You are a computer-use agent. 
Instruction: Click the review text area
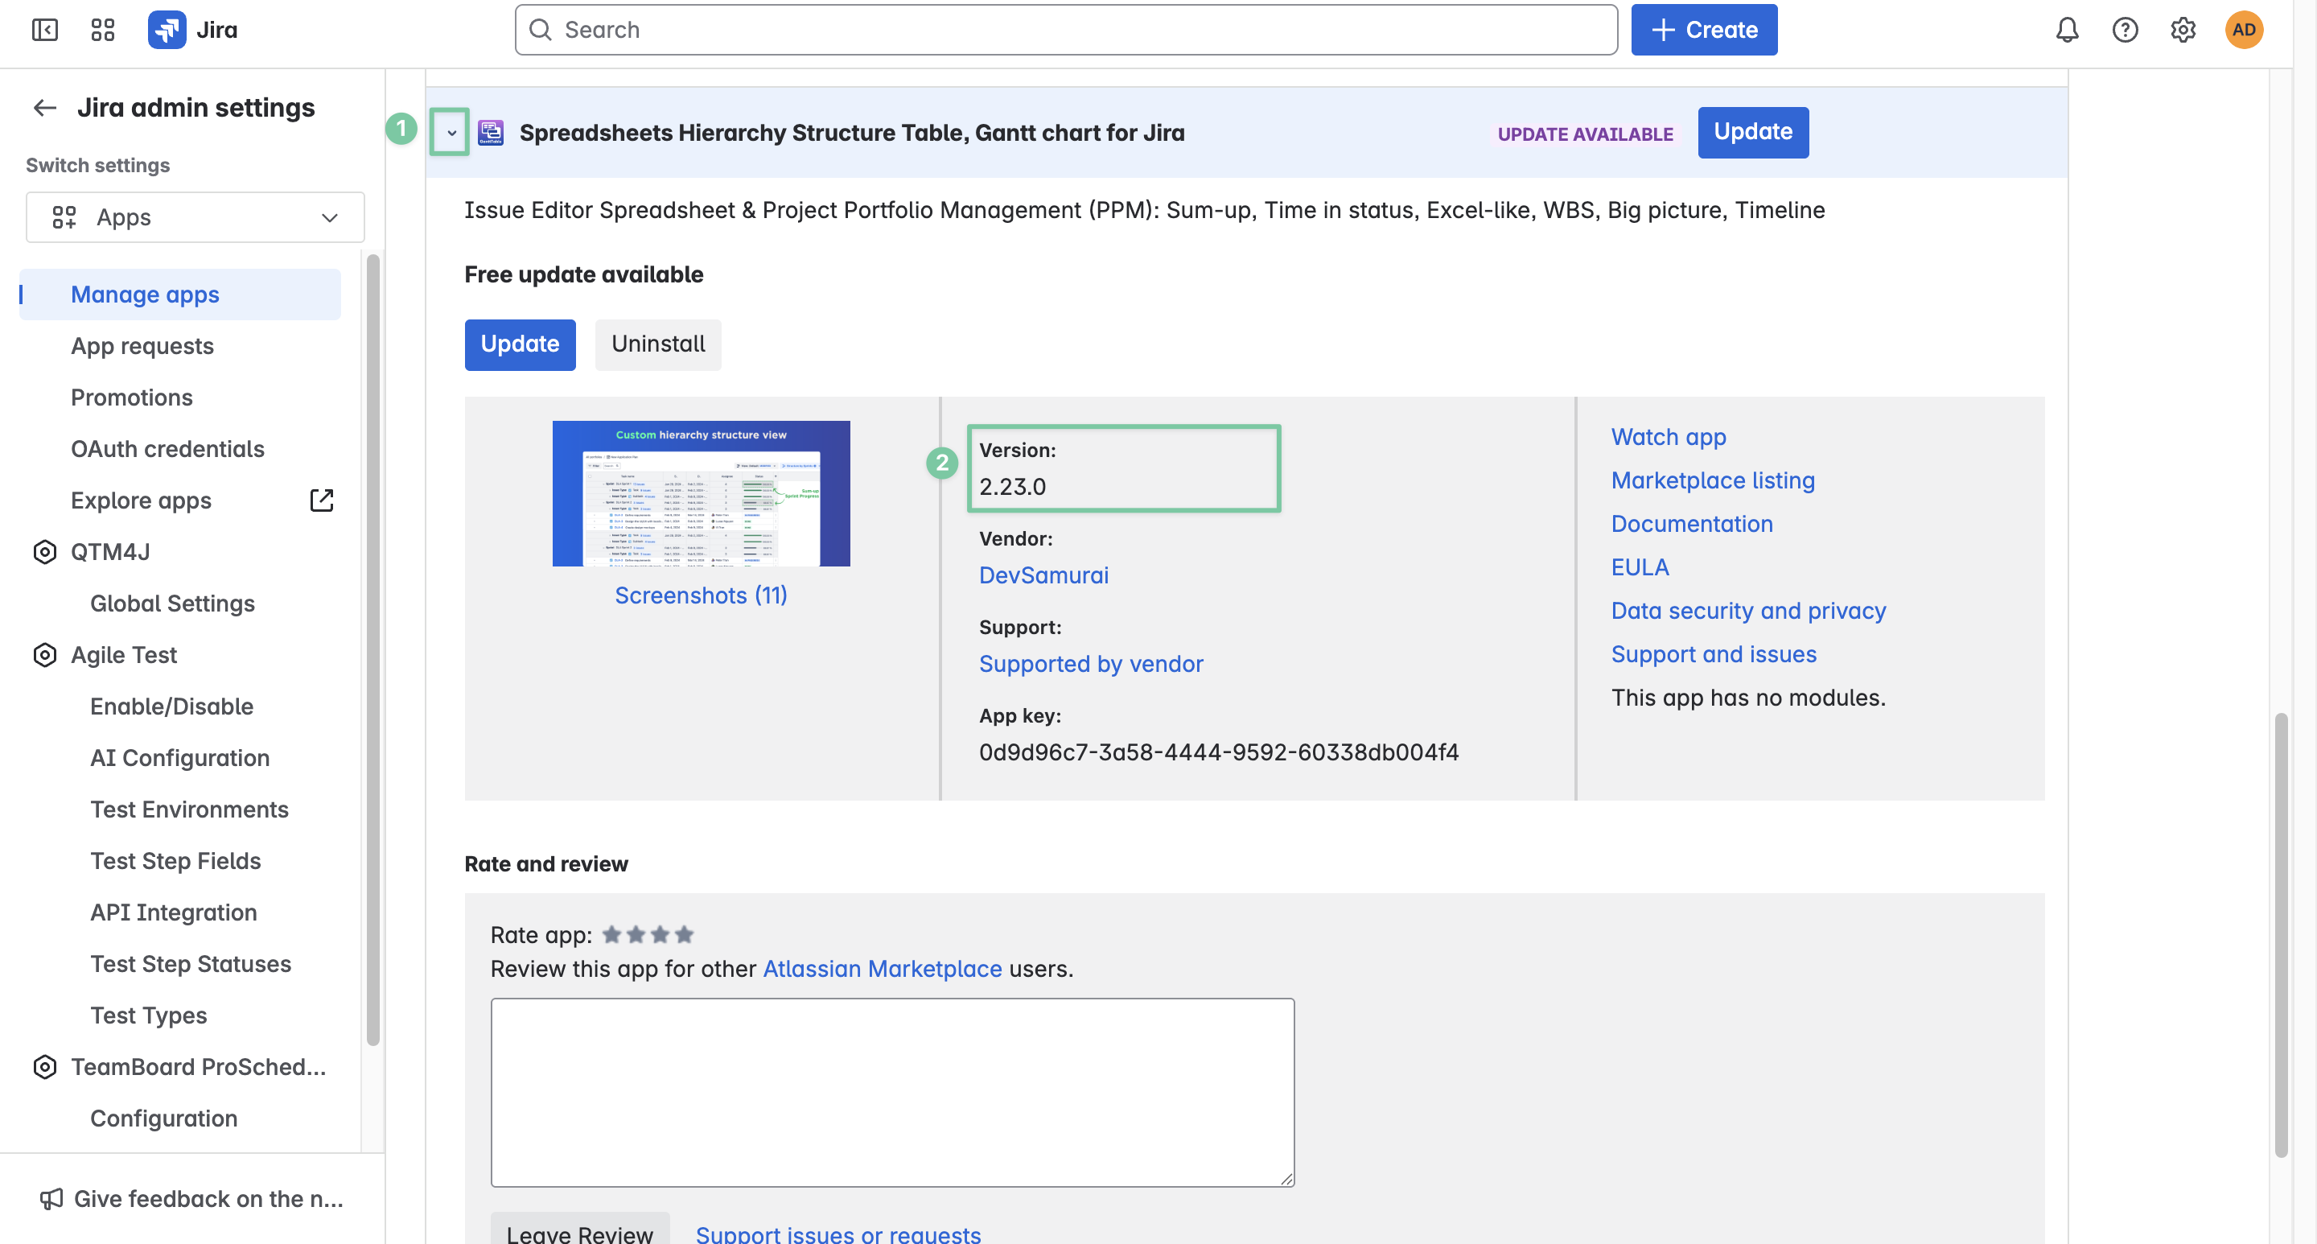click(x=891, y=1091)
